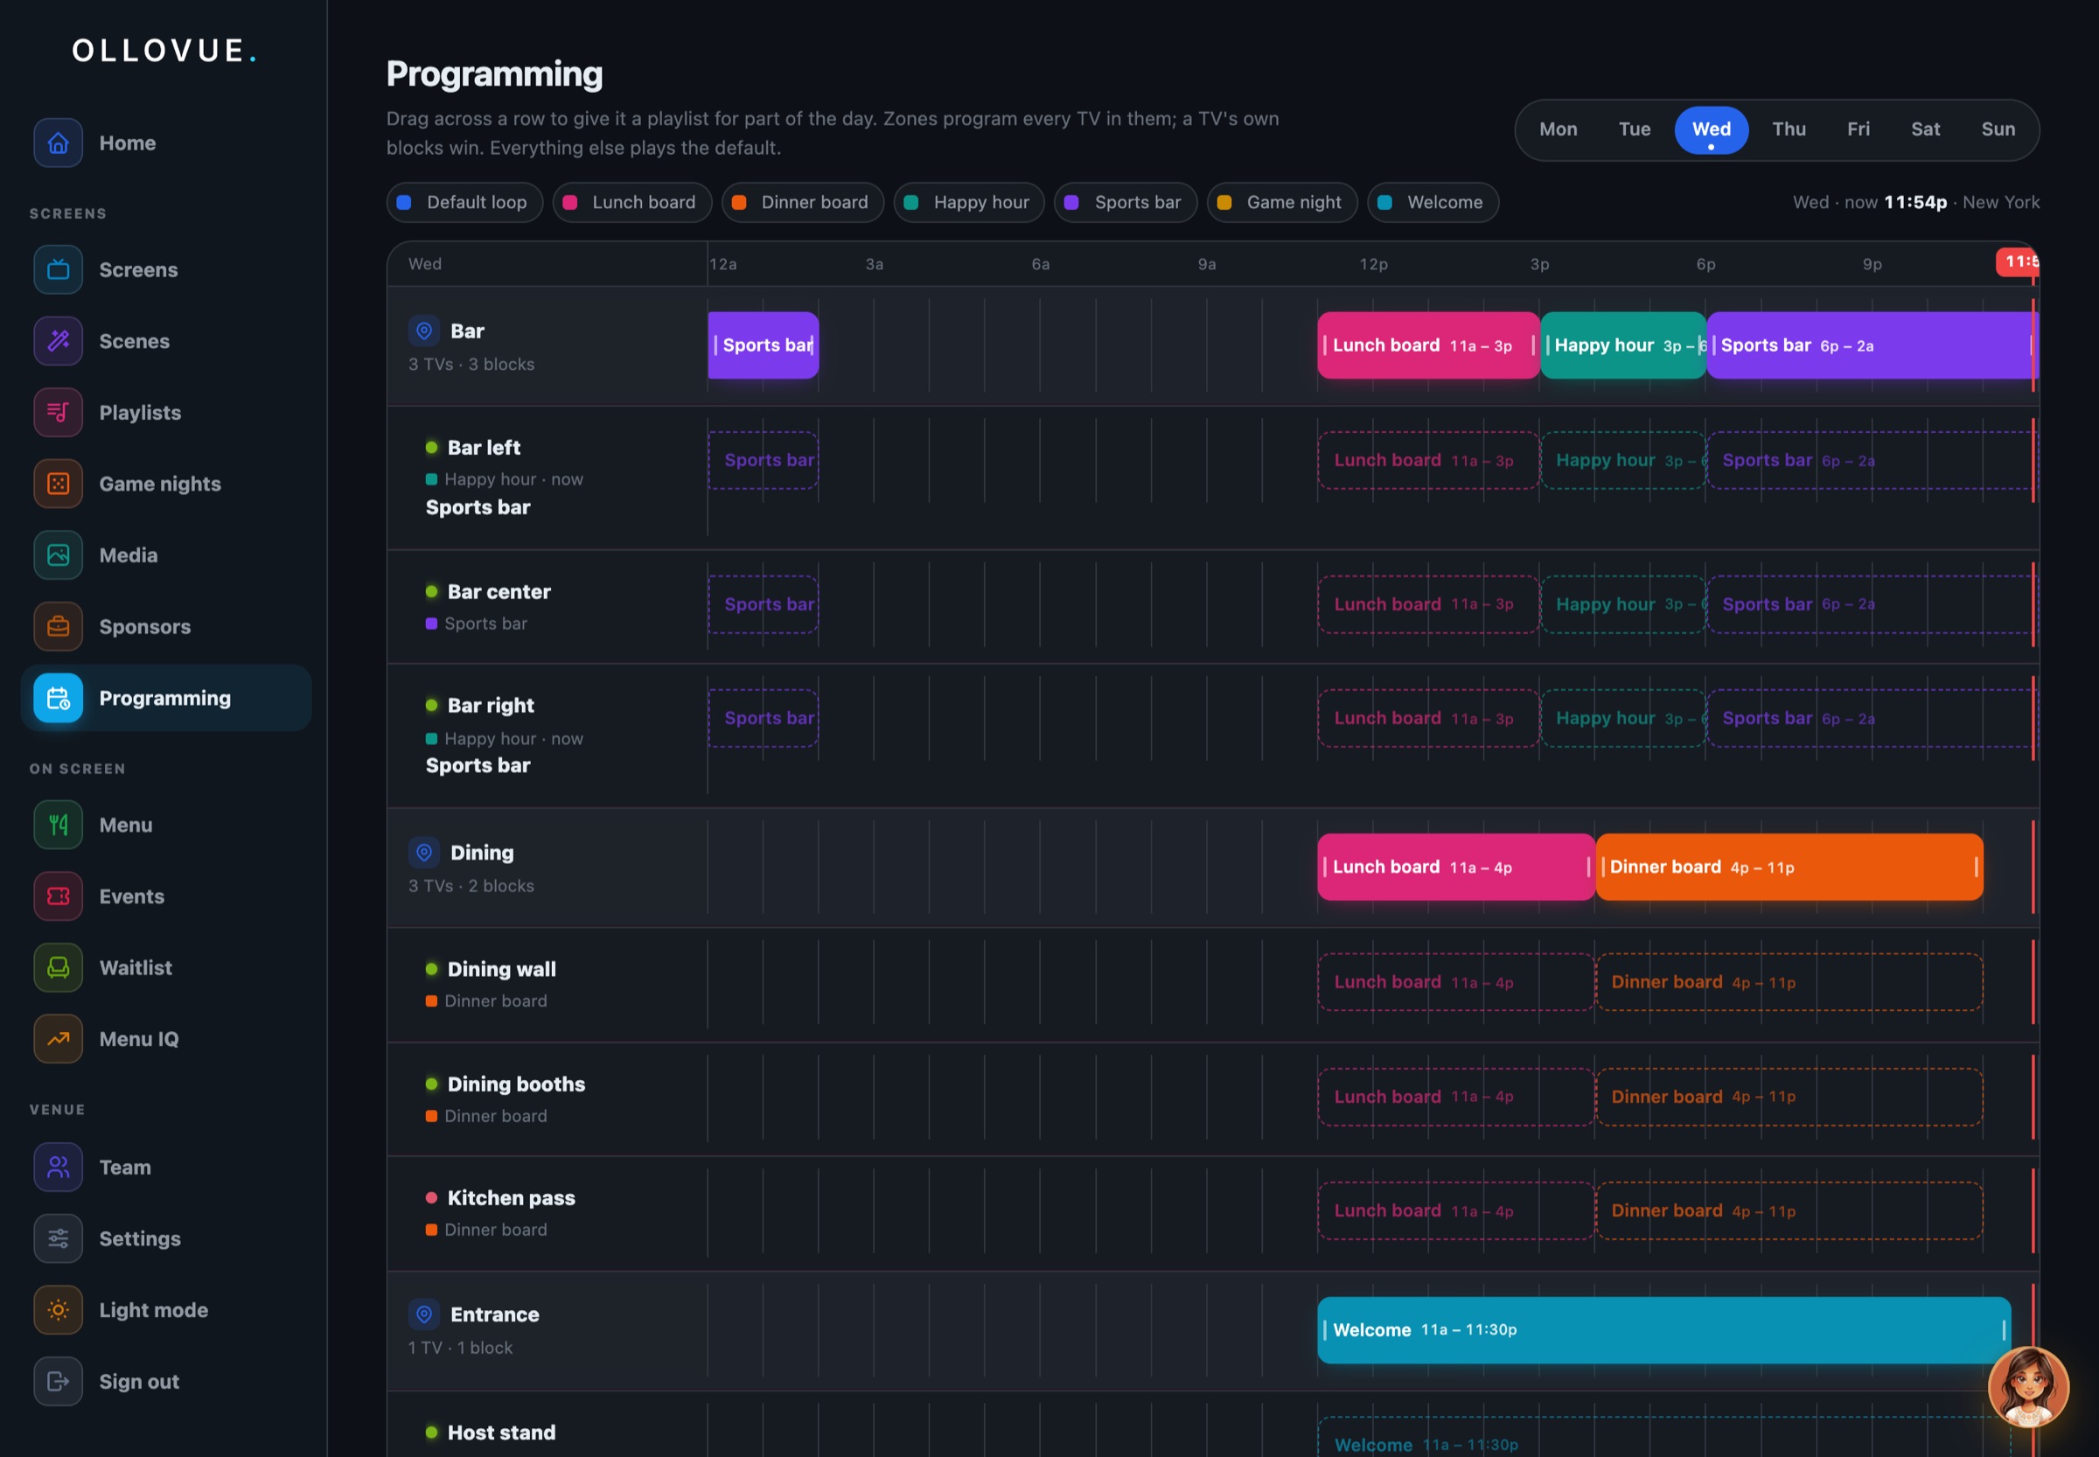Select the Sports bar playlist chip
This screenshot has width=2099, height=1457.
tap(1126, 203)
